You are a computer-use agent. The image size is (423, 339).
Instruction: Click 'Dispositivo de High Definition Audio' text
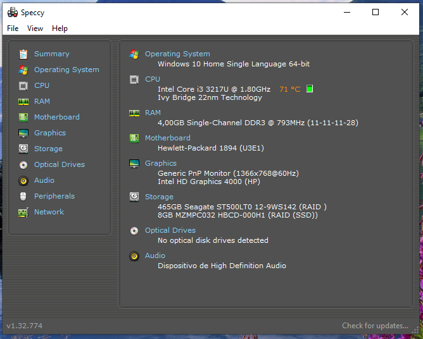coord(222,266)
